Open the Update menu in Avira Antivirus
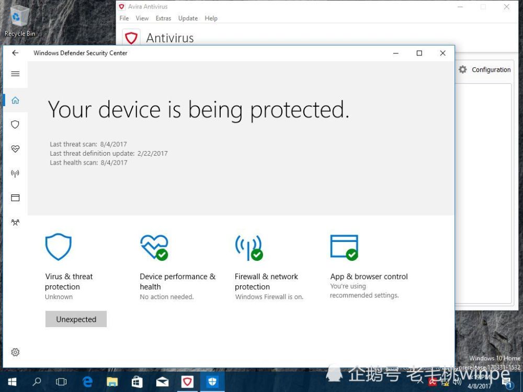This screenshot has height=392, width=523. point(188,18)
